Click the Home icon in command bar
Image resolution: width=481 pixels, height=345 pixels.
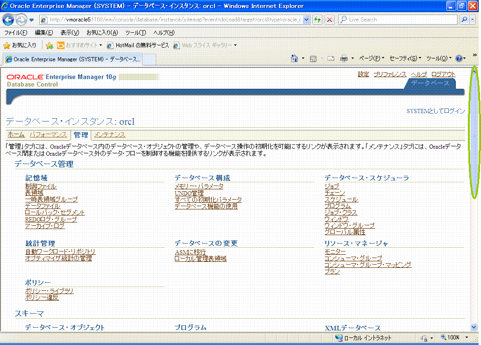click(294, 58)
